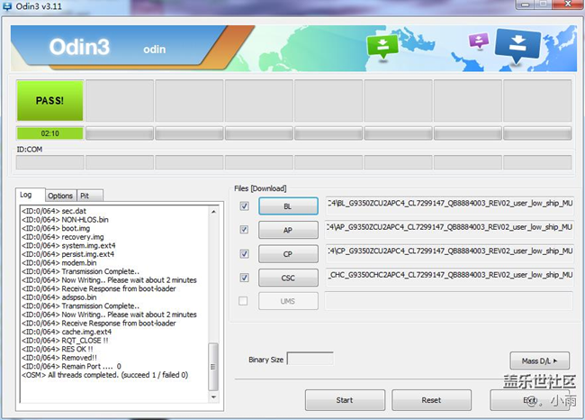Viewport: 585px width, 420px height.
Task: Click the 02:10 elapsed time progress bar
Action: pyautogui.click(x=49, y=133)
